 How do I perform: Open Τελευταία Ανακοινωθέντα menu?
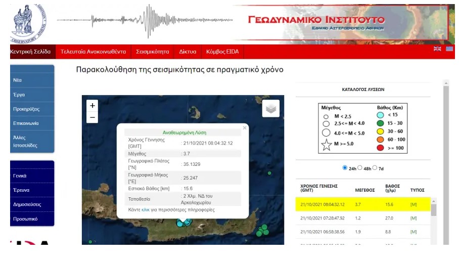(94, 52)
